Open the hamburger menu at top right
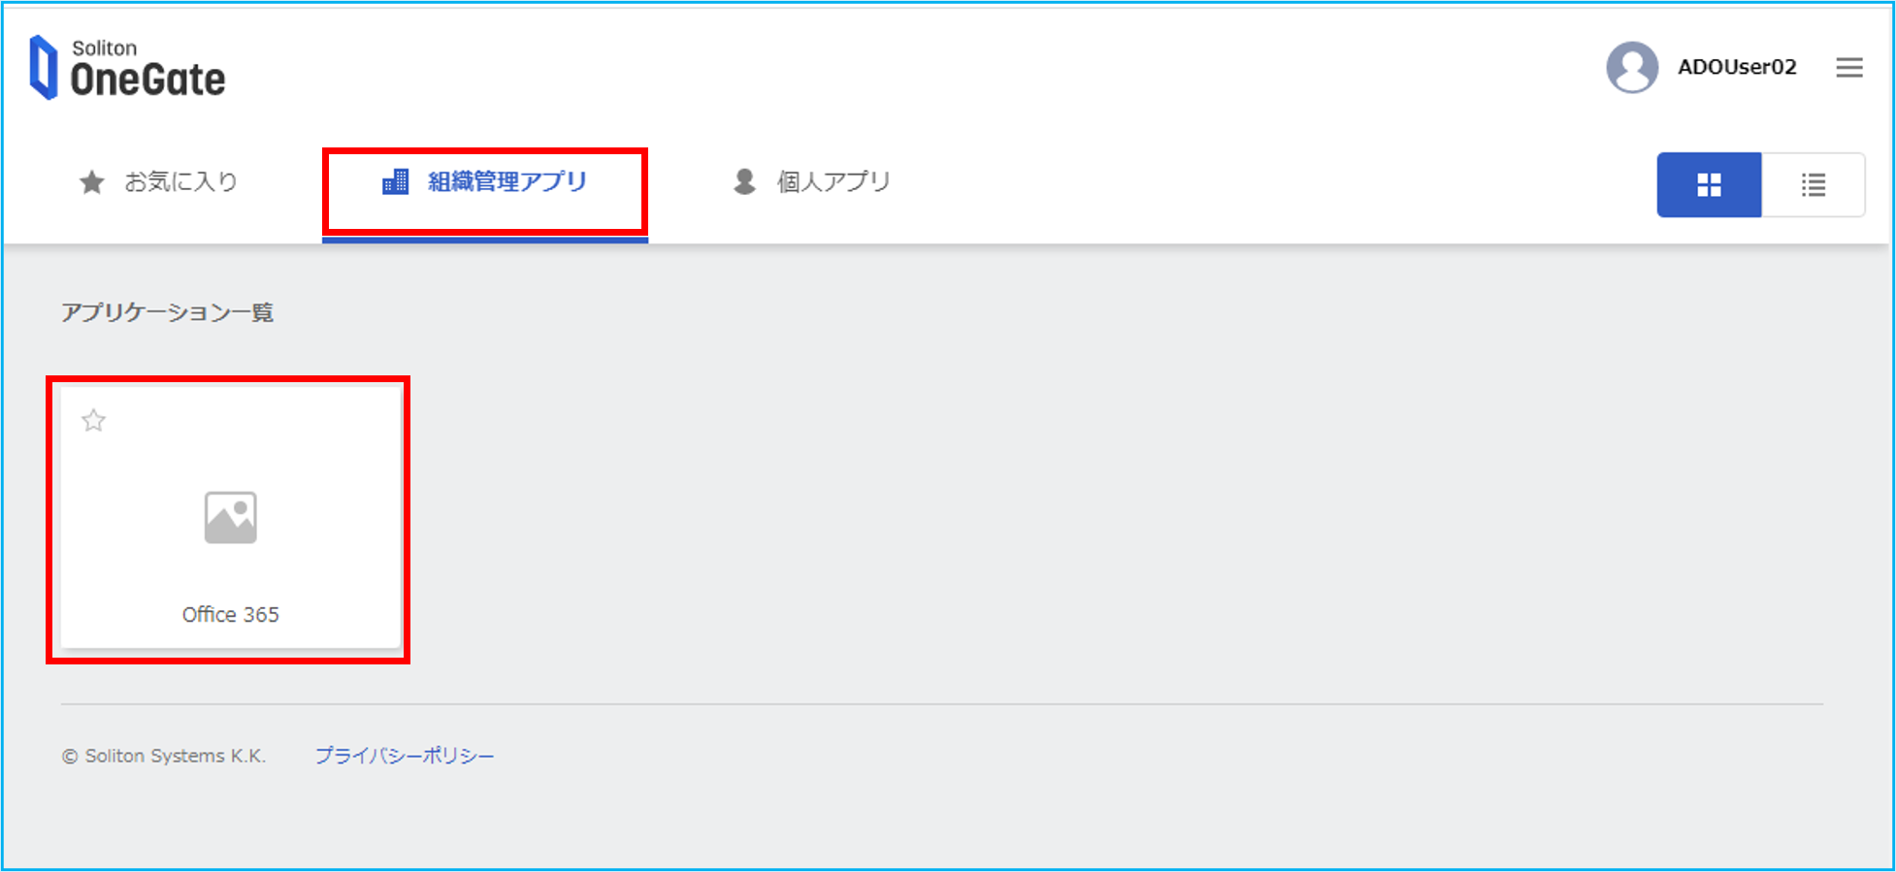This screenshot has height=872, width=1896. click(x=1849, y=68)
